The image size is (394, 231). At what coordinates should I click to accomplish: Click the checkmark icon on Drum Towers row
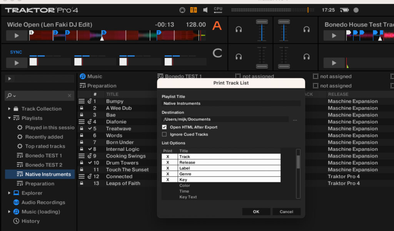click(90, 163)
